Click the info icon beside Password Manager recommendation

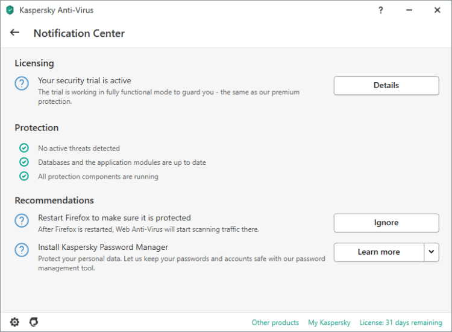click(x=22, y=250)
